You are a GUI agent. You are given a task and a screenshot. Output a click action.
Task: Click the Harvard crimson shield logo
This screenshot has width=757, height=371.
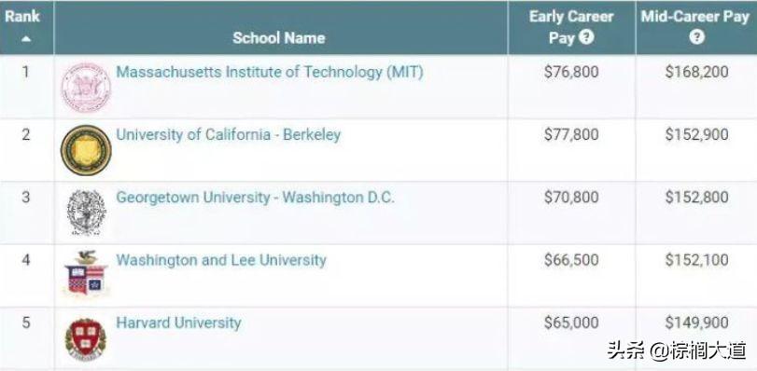pos(86,339)
